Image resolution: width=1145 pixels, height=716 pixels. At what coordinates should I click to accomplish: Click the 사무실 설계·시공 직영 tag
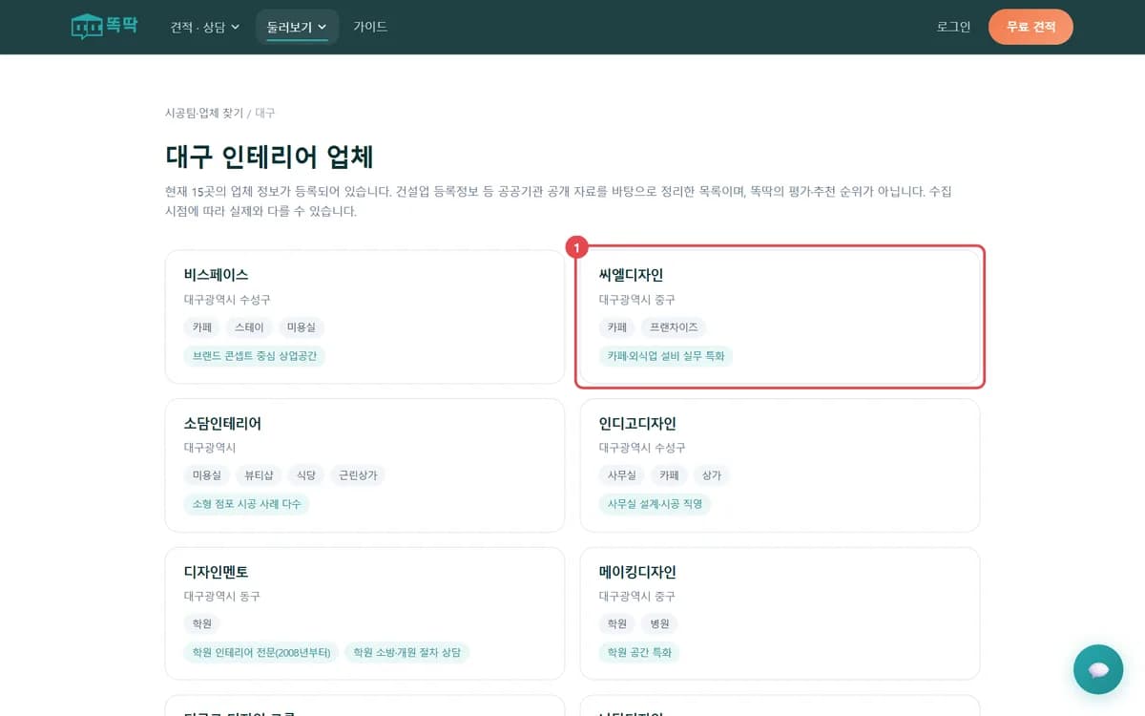point(655,504)
